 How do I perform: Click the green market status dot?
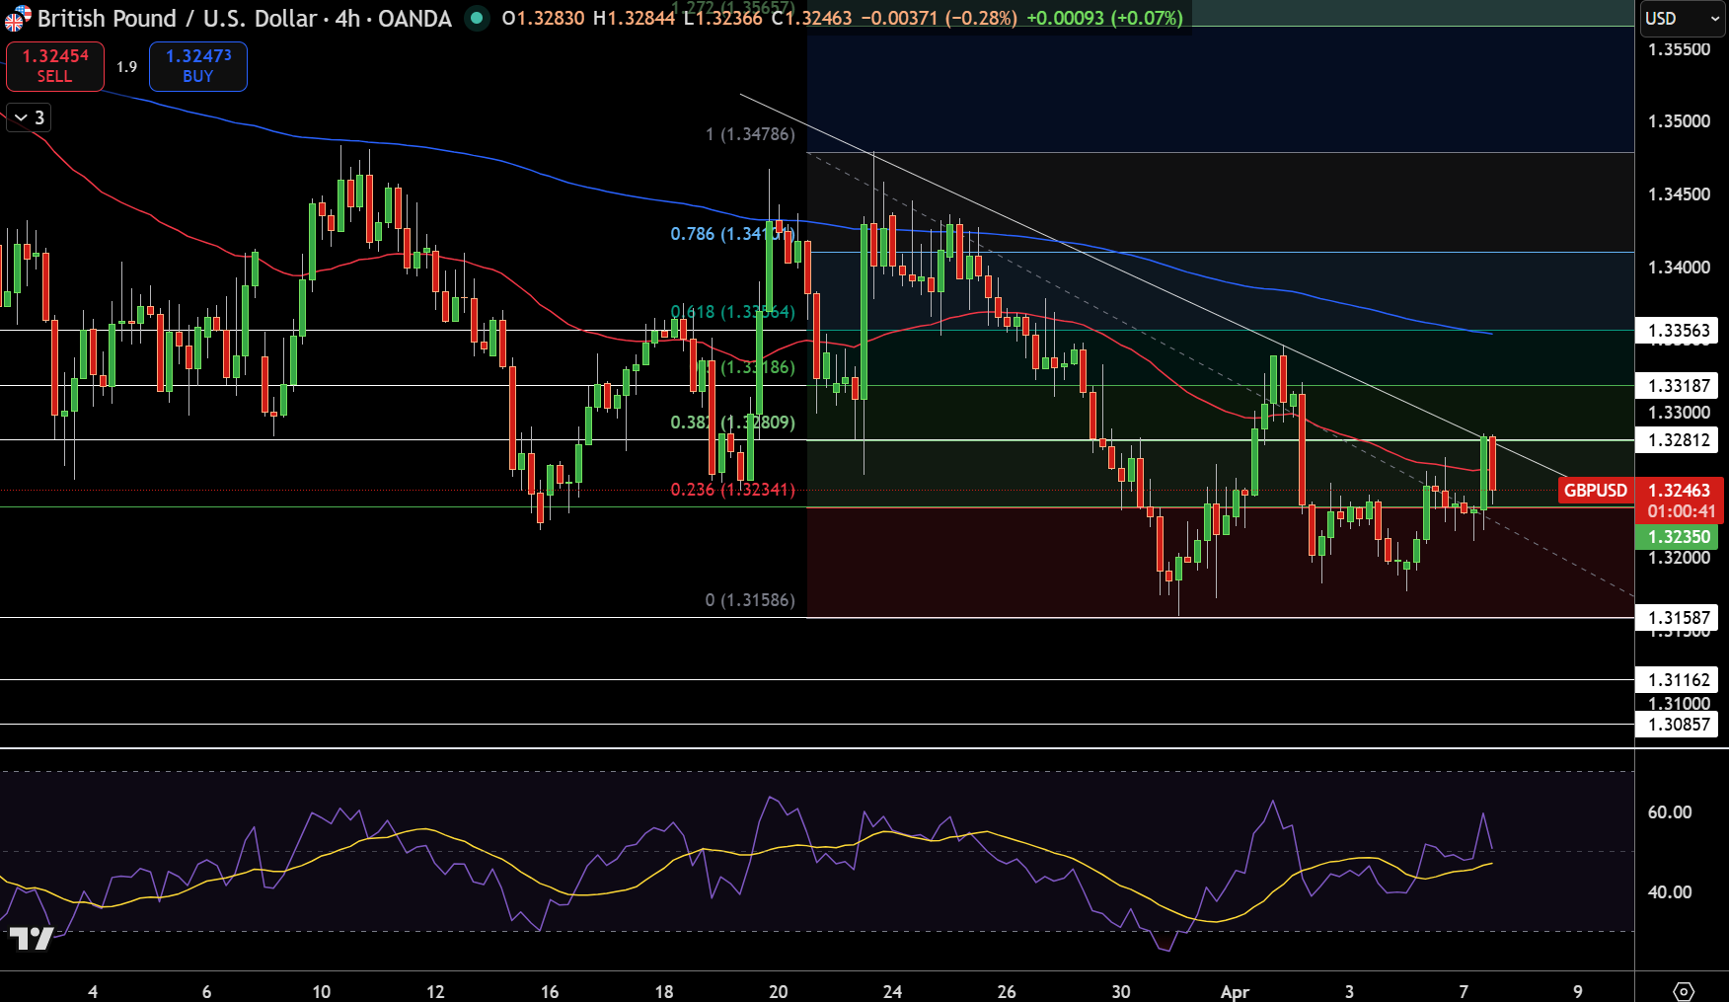pos(477,18)
